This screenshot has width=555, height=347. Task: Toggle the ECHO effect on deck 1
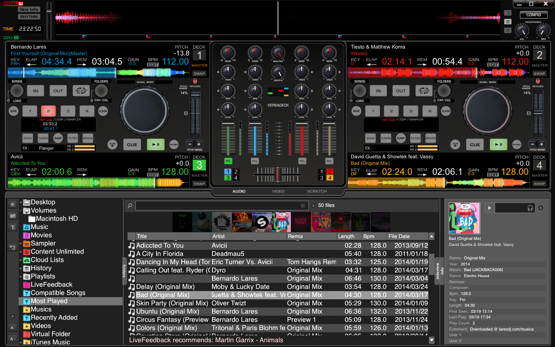(x=28, y=138)
